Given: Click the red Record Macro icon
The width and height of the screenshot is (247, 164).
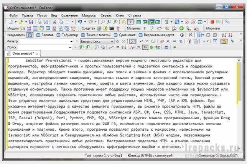Looking at the screenshot, I should (x=212, y=22).
